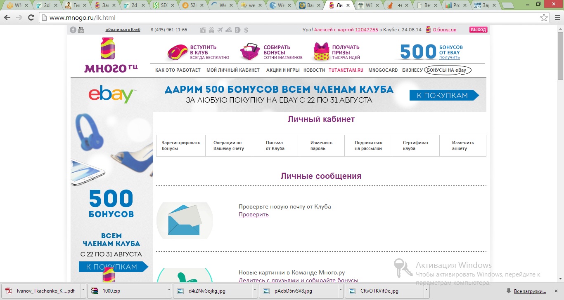
Task: Expand dropdown arrow for 1000.zip download
Action: pos(169,291)
